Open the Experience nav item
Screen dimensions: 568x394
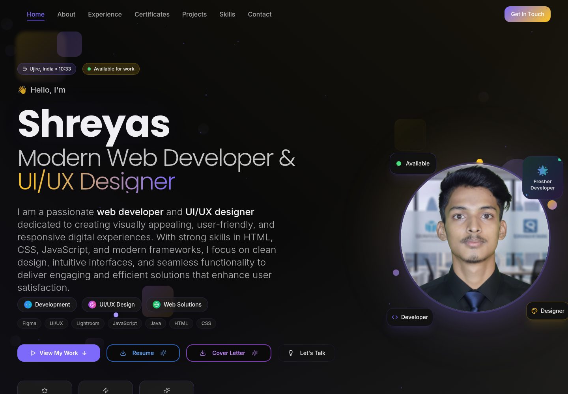click(x=105, y=14)
